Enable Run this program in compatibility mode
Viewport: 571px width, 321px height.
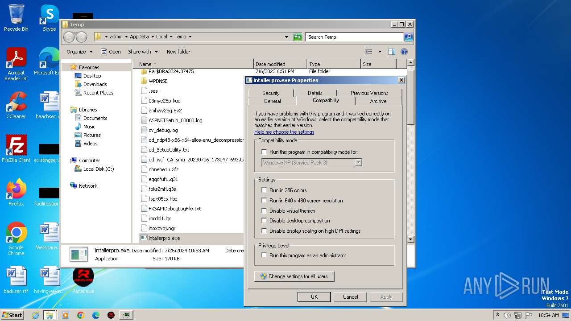(x=264, y=152)
